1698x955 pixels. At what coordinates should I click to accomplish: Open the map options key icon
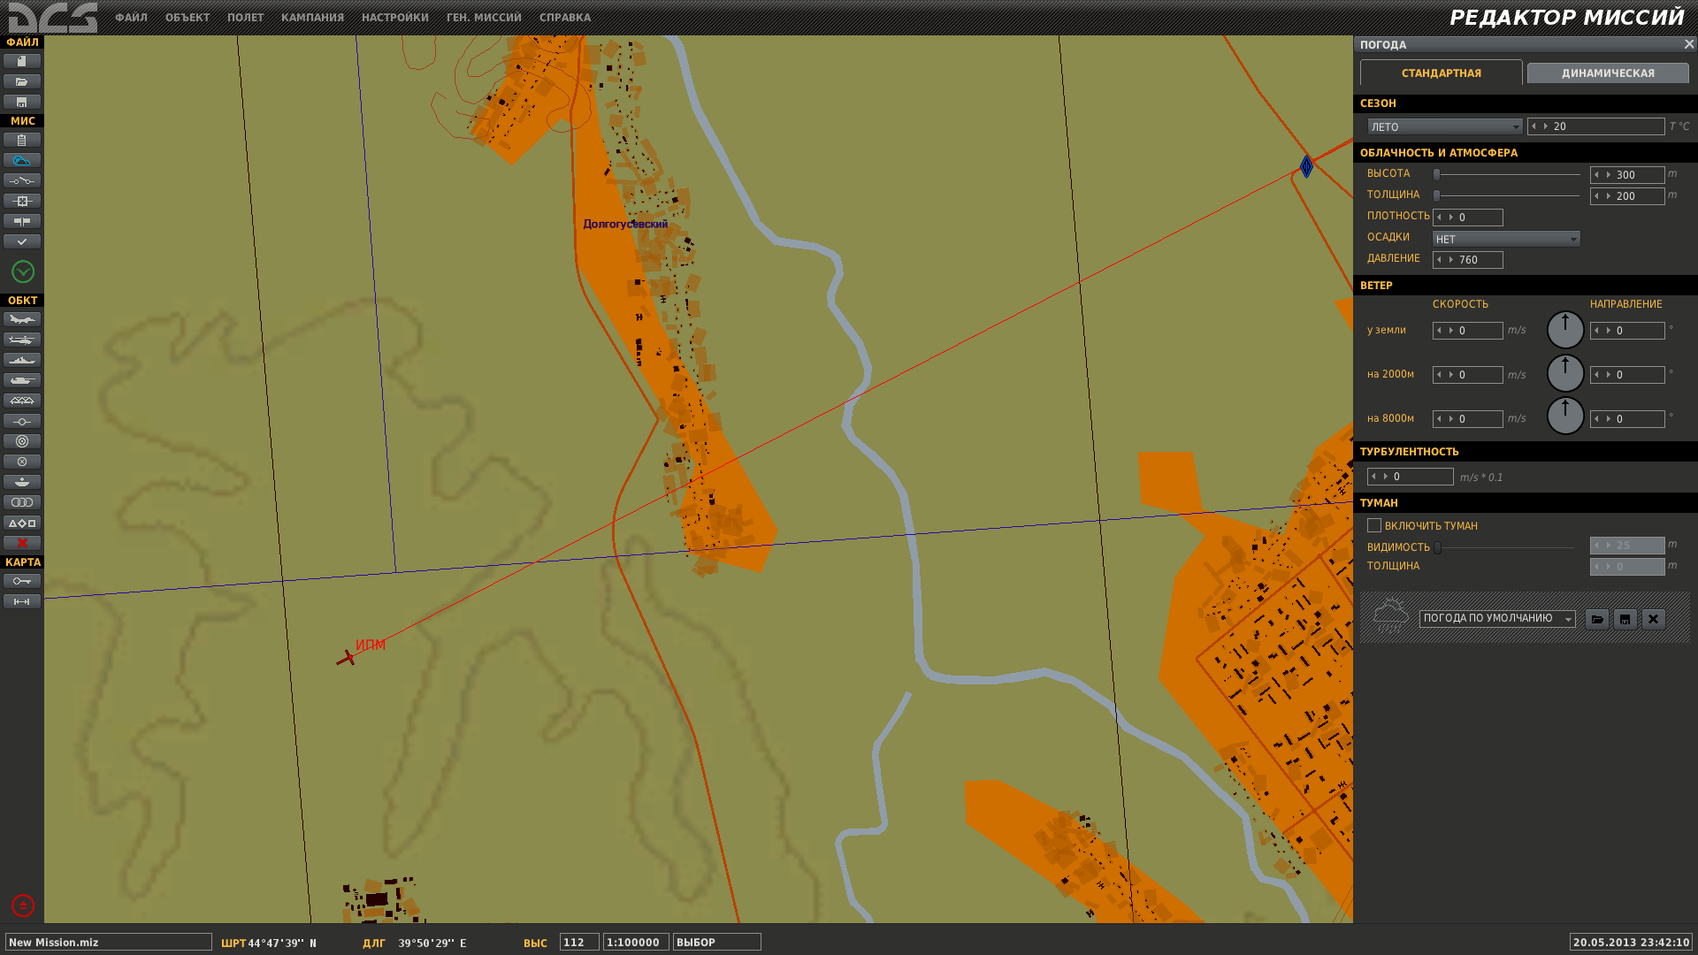tap(22, 581)
